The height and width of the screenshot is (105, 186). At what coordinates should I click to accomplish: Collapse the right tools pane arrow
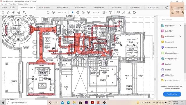pyautogui.click(x=157, y=58)
